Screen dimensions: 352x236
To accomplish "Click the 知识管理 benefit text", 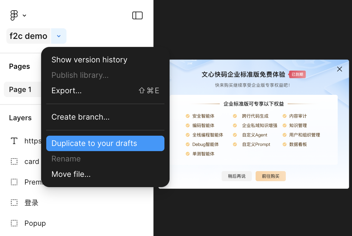I will pyautogui.click(x=298, y=125).
